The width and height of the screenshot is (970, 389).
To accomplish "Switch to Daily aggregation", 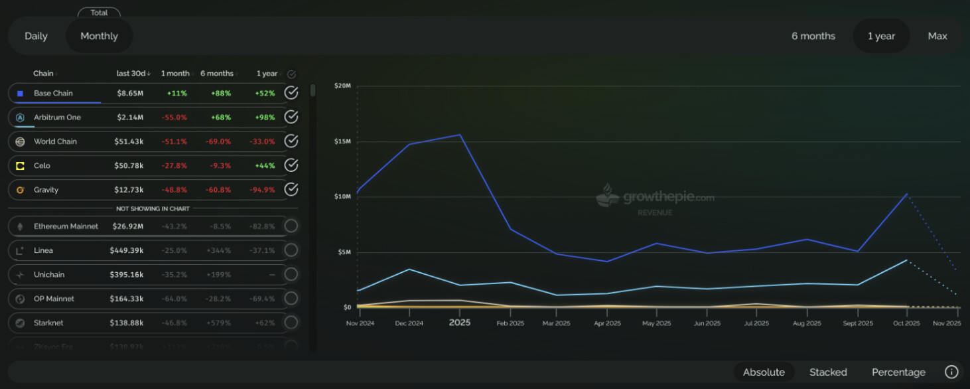I will click(x=36, y=36).
